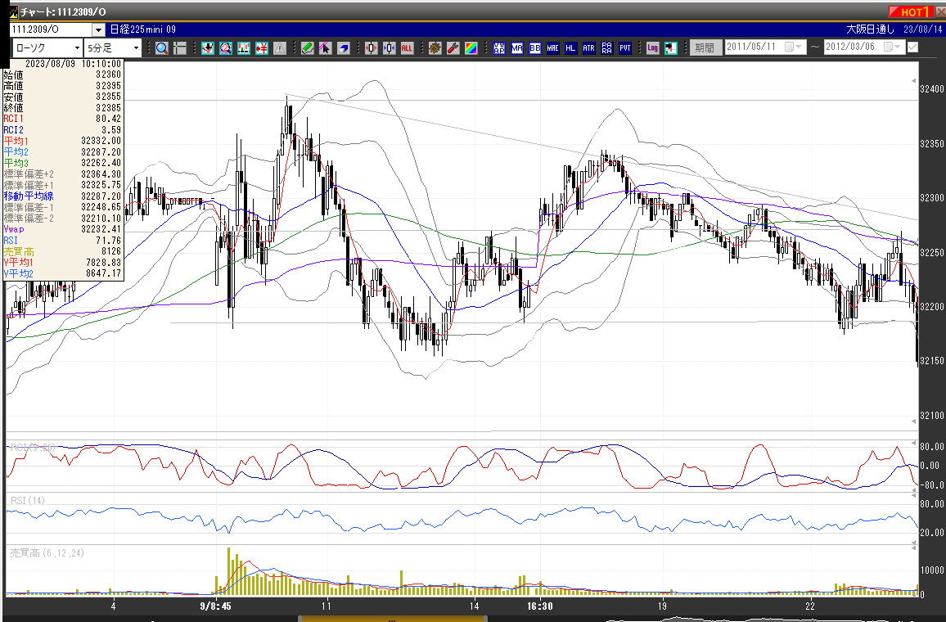Toggle the PARA parabolic indicator
946x622 pixels.
(607, 48)
